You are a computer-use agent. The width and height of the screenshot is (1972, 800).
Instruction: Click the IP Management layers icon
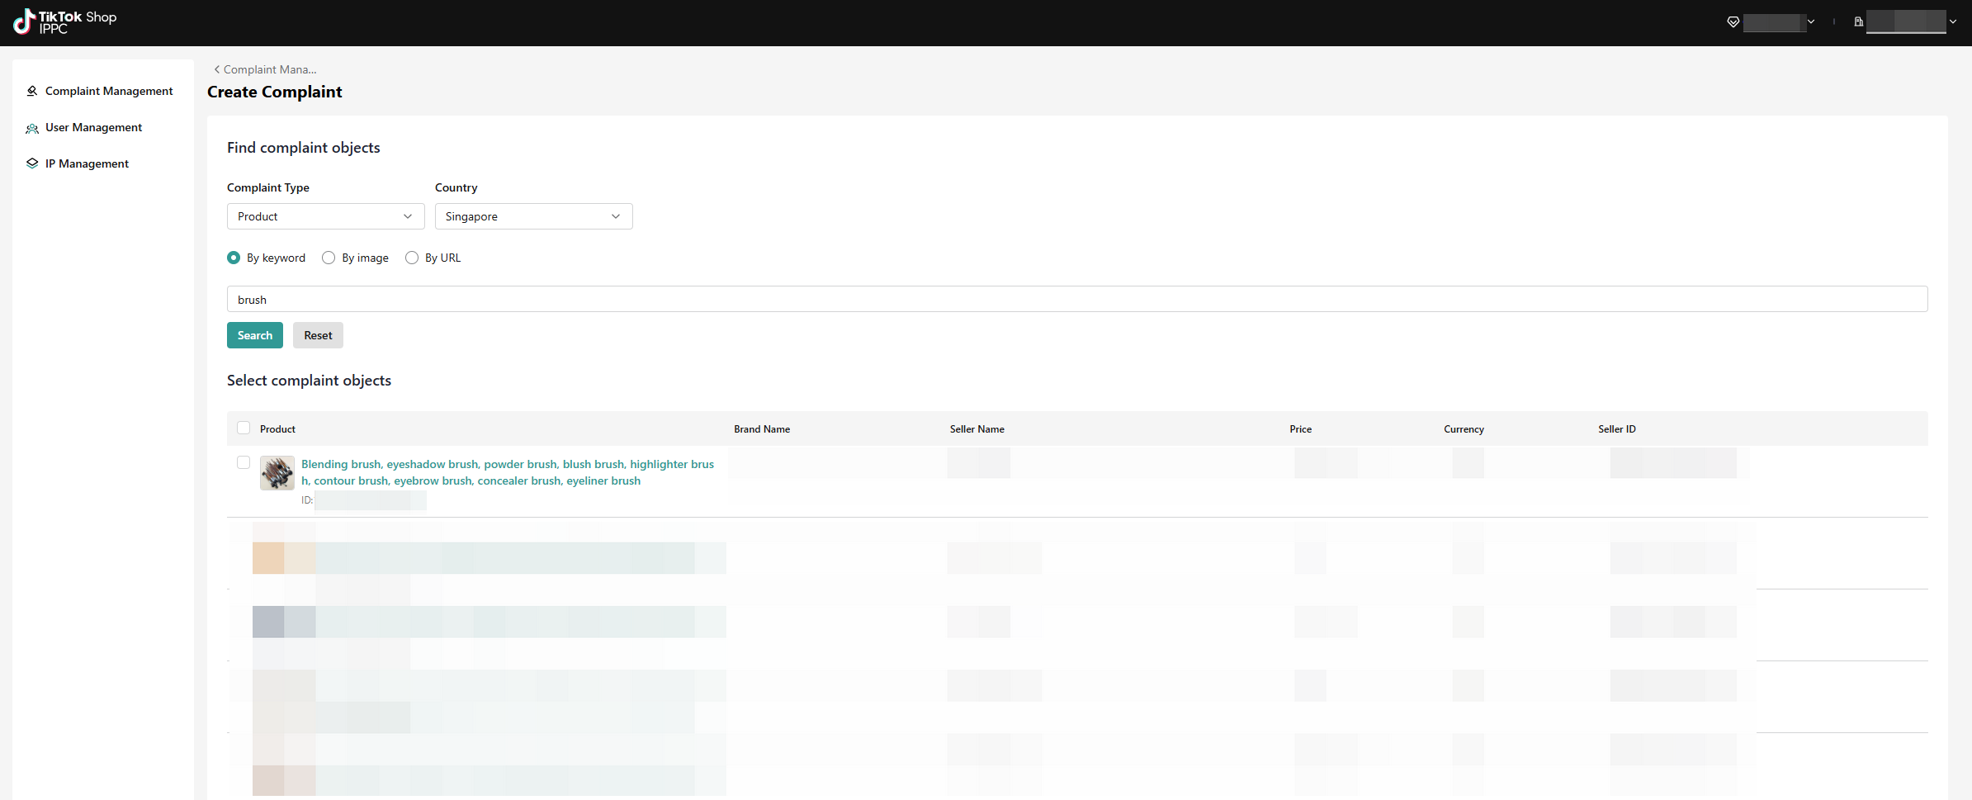(32, 163)
